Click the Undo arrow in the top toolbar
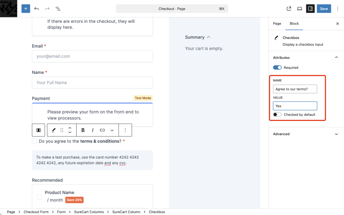Screen dimensions: 344x215 (37, 8)
